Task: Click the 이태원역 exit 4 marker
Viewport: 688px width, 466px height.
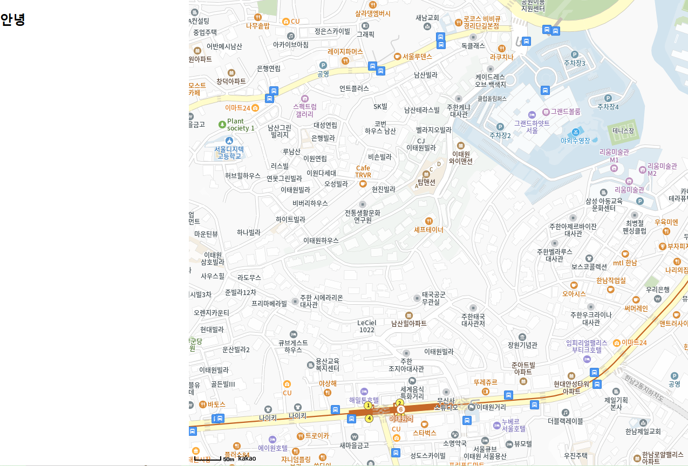Action: click(x=369, y=418)
